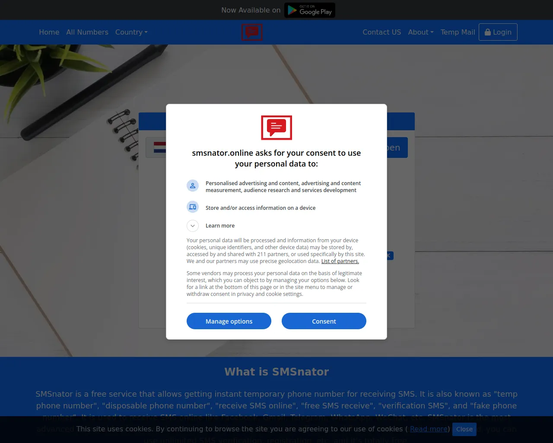Click the SMSnator logo in consent dialog
Viewport: 553px width, 443px height.
276,128
